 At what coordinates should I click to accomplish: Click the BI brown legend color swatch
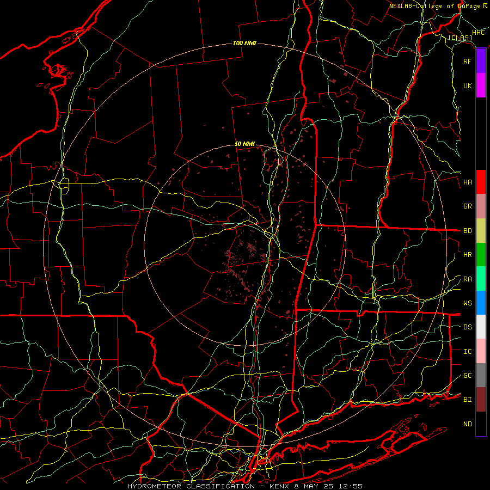[481, 400]
